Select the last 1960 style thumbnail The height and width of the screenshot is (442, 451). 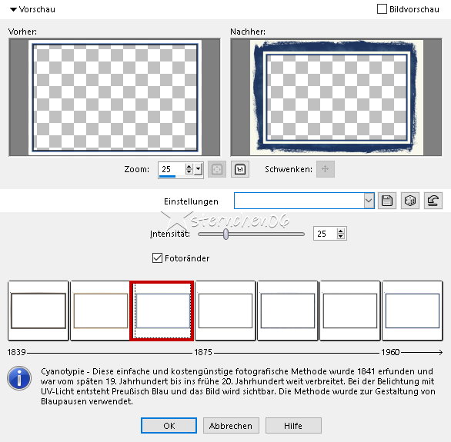(x=413, y=311)
